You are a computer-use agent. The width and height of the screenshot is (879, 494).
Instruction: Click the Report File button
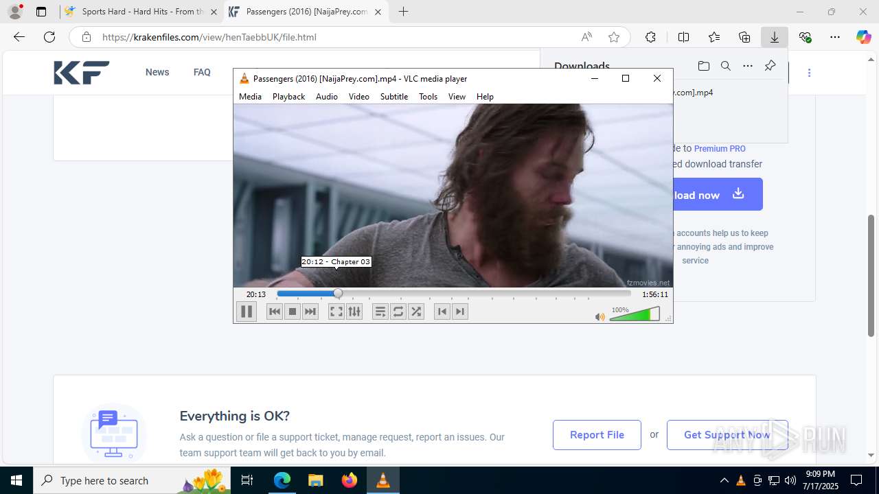click(597, 435)
